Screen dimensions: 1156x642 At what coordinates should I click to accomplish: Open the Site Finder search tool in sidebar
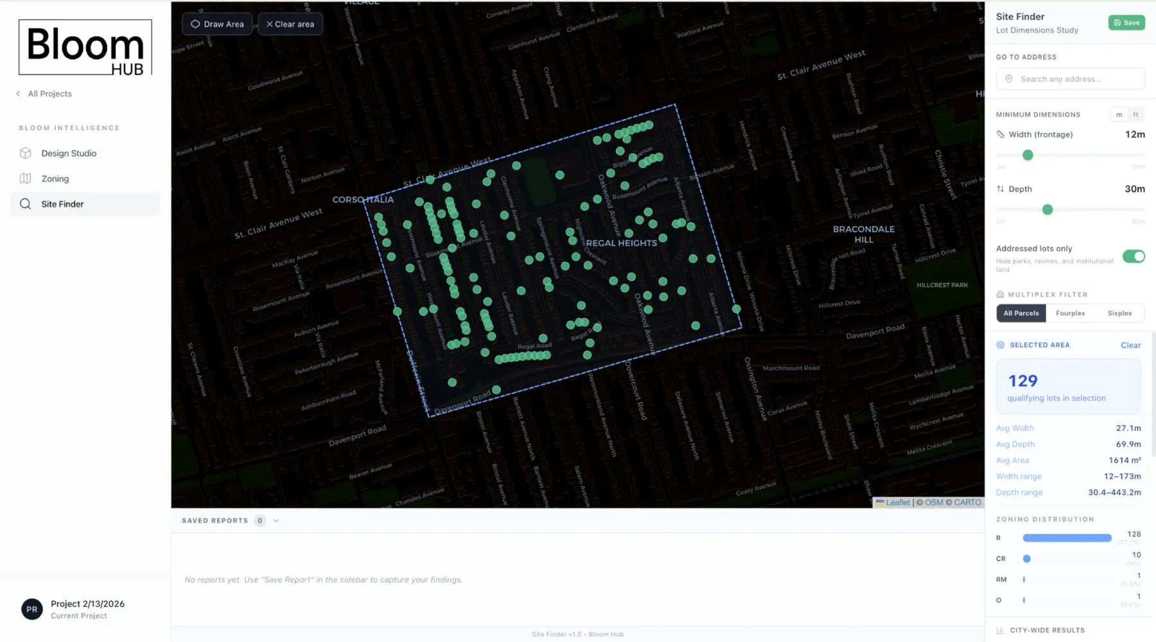point(62,204)
